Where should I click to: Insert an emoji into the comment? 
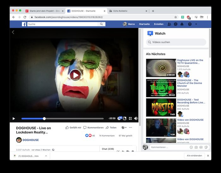point(191,147)
